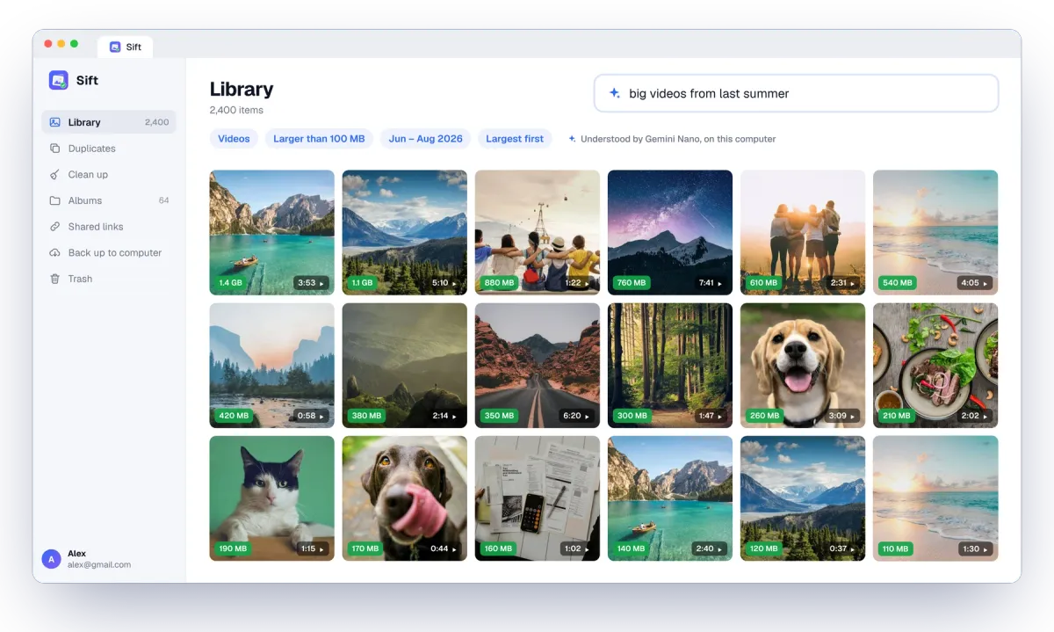1054x632 pixels.
Task: Open the 610 MB sunset friends video
Action: tap(803, 232)
